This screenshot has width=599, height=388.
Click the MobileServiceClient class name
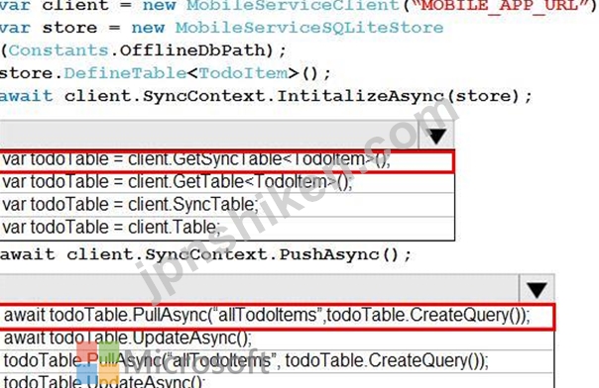click(293, 6)
